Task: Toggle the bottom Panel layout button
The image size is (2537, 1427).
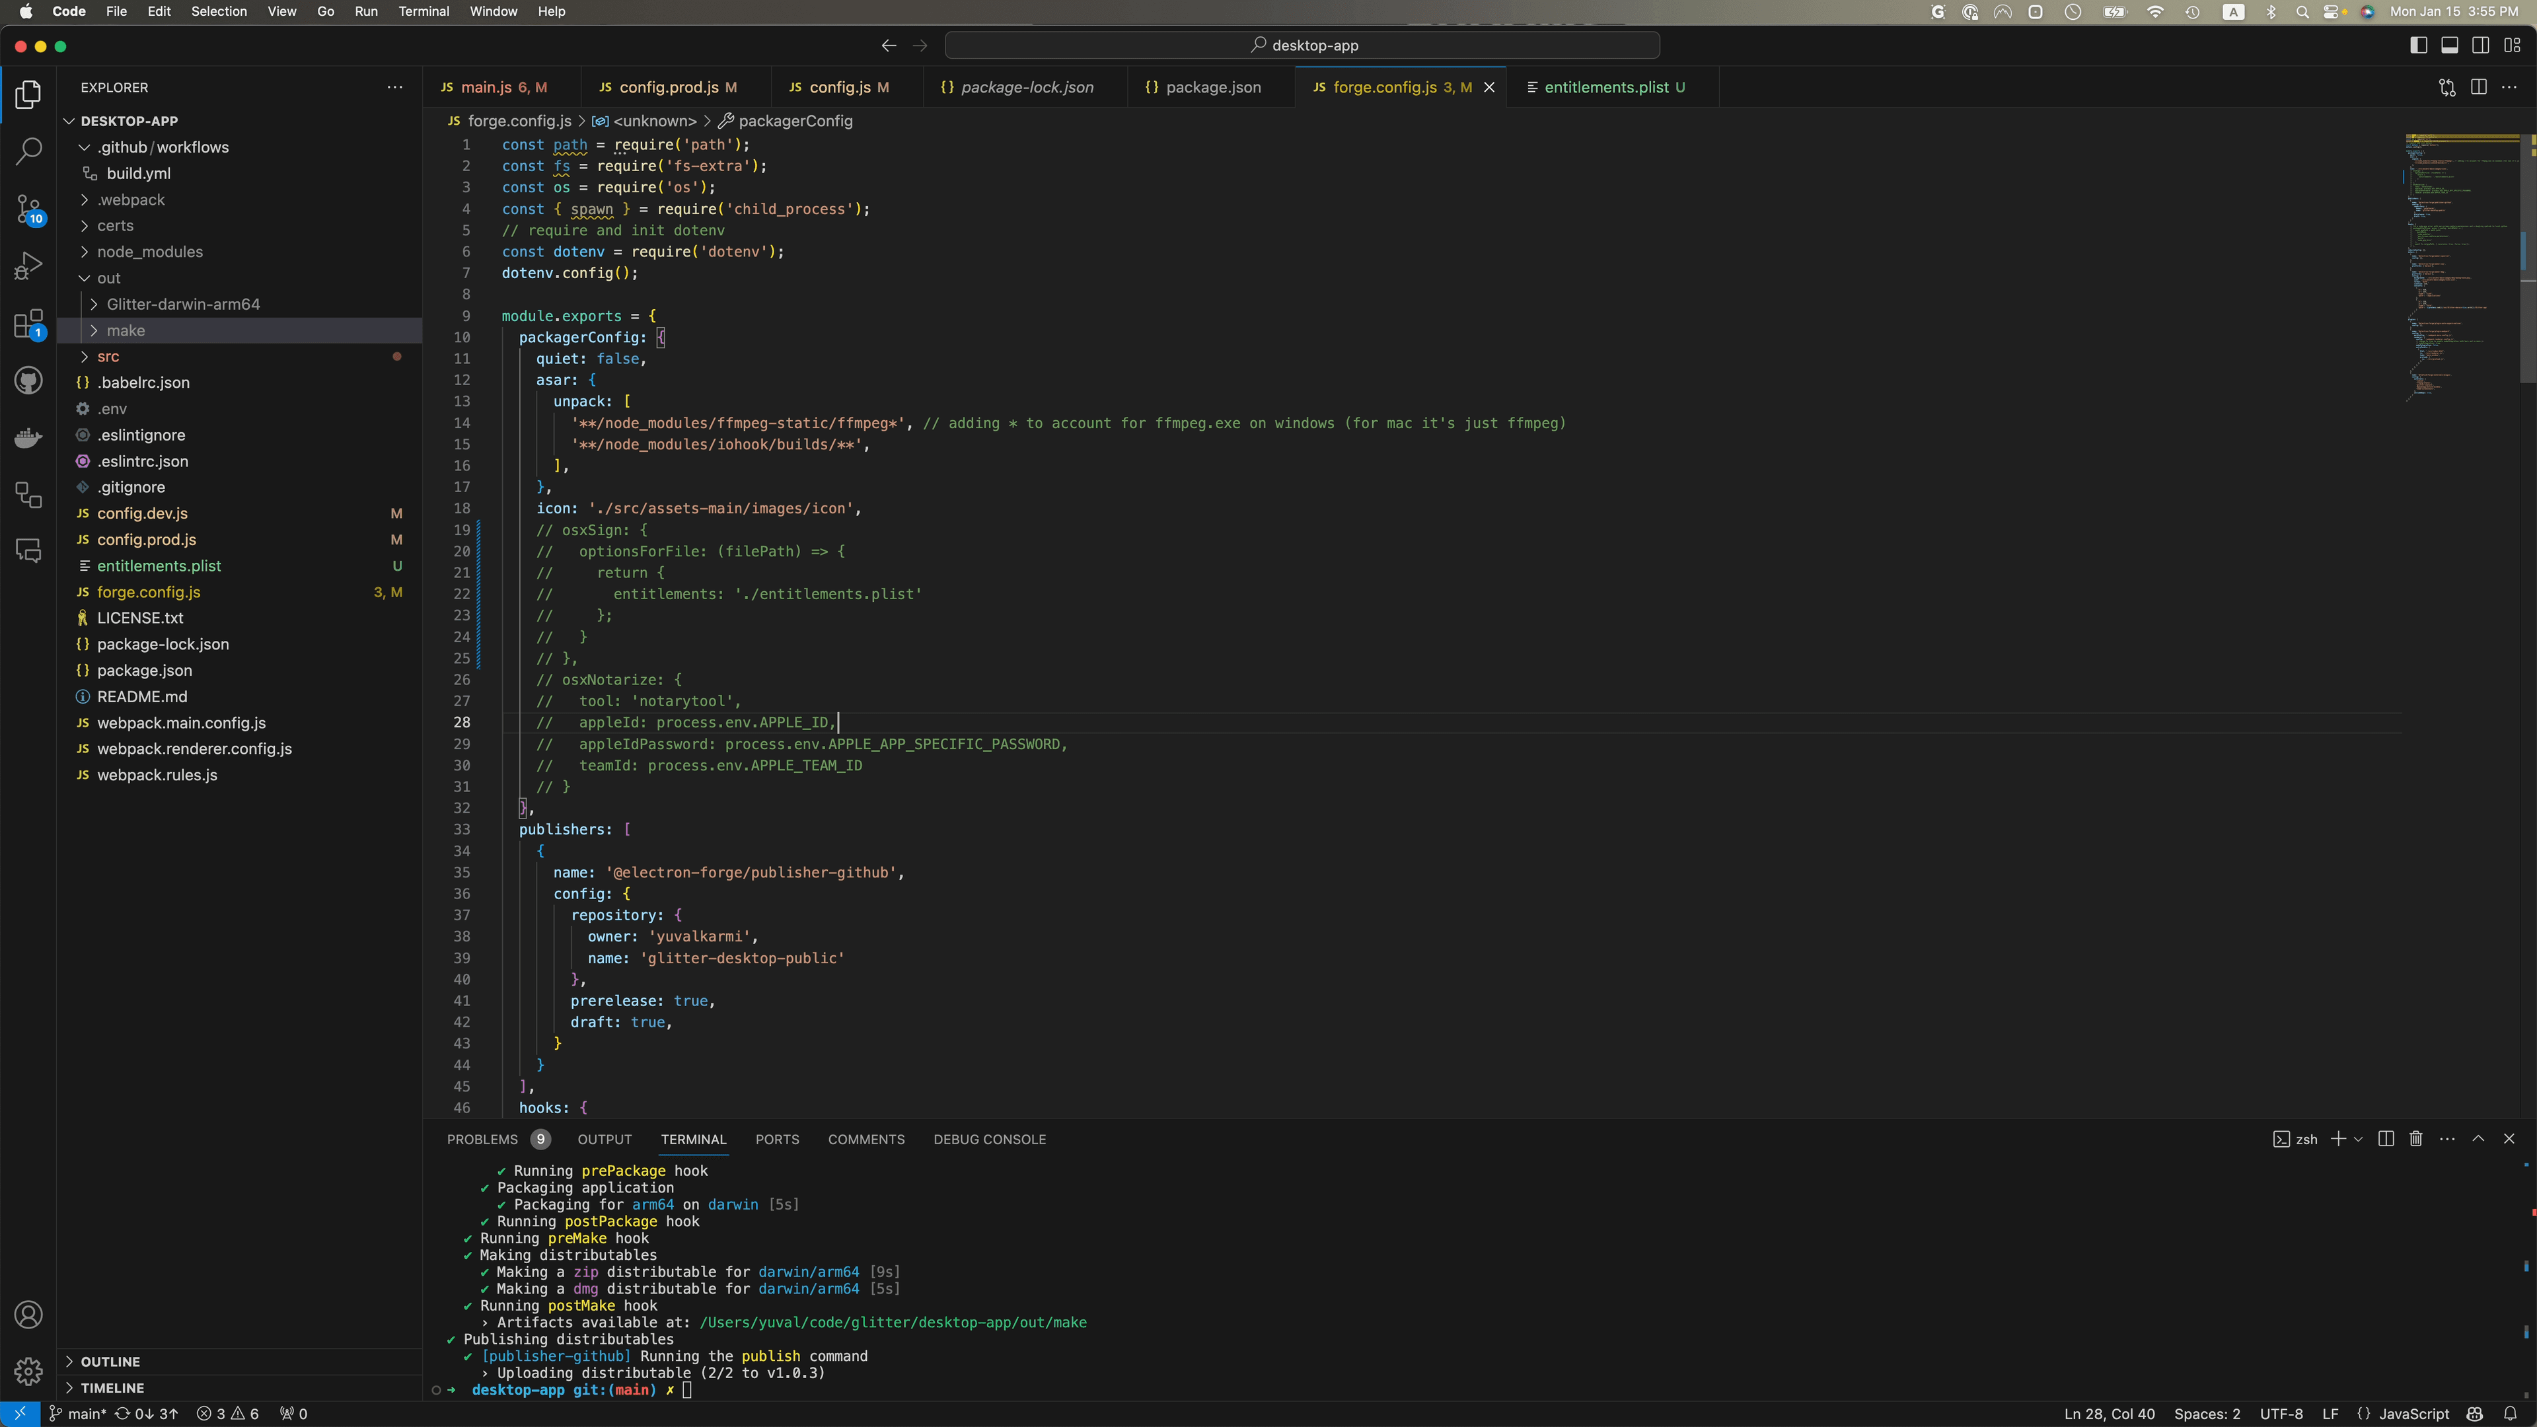Action: pos(2449,46)
